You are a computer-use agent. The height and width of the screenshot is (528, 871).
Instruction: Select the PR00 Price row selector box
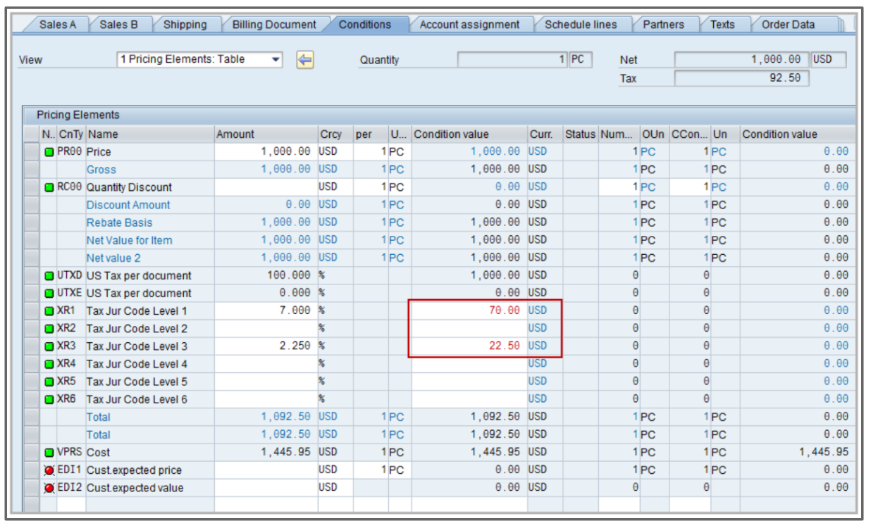point(31,152)
